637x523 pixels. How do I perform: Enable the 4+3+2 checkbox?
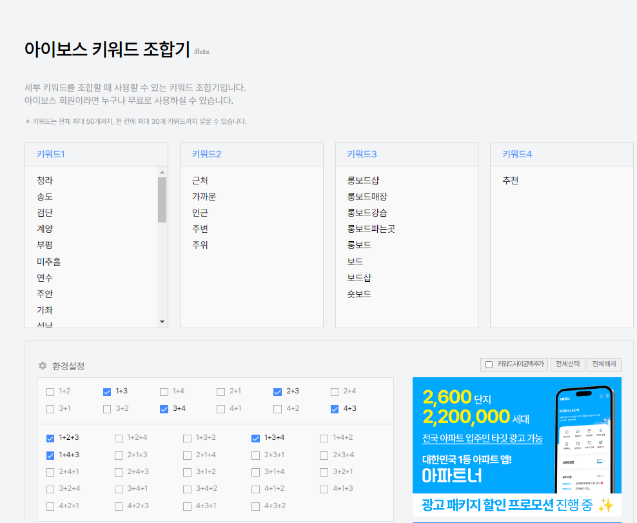click(255, 506)
